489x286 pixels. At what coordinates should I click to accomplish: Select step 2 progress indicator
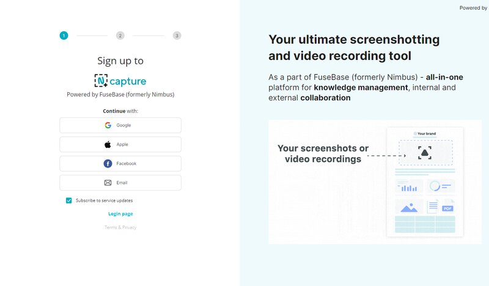120,35
